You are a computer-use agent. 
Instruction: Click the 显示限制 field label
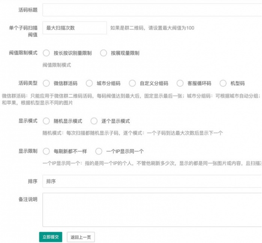pos(28,151)
